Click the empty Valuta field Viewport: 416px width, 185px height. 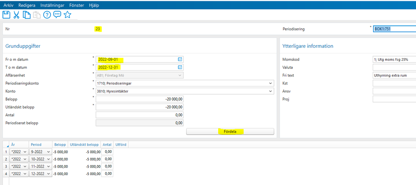(394, 67)
